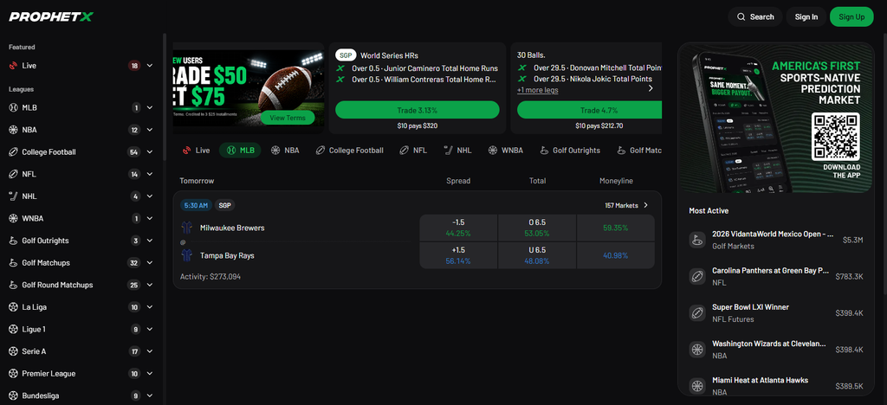Image resolution: width=887 pixels, height=405 pixels.
Task: Click the next arrow on the 30 Balls card
Action: (651, 88)
